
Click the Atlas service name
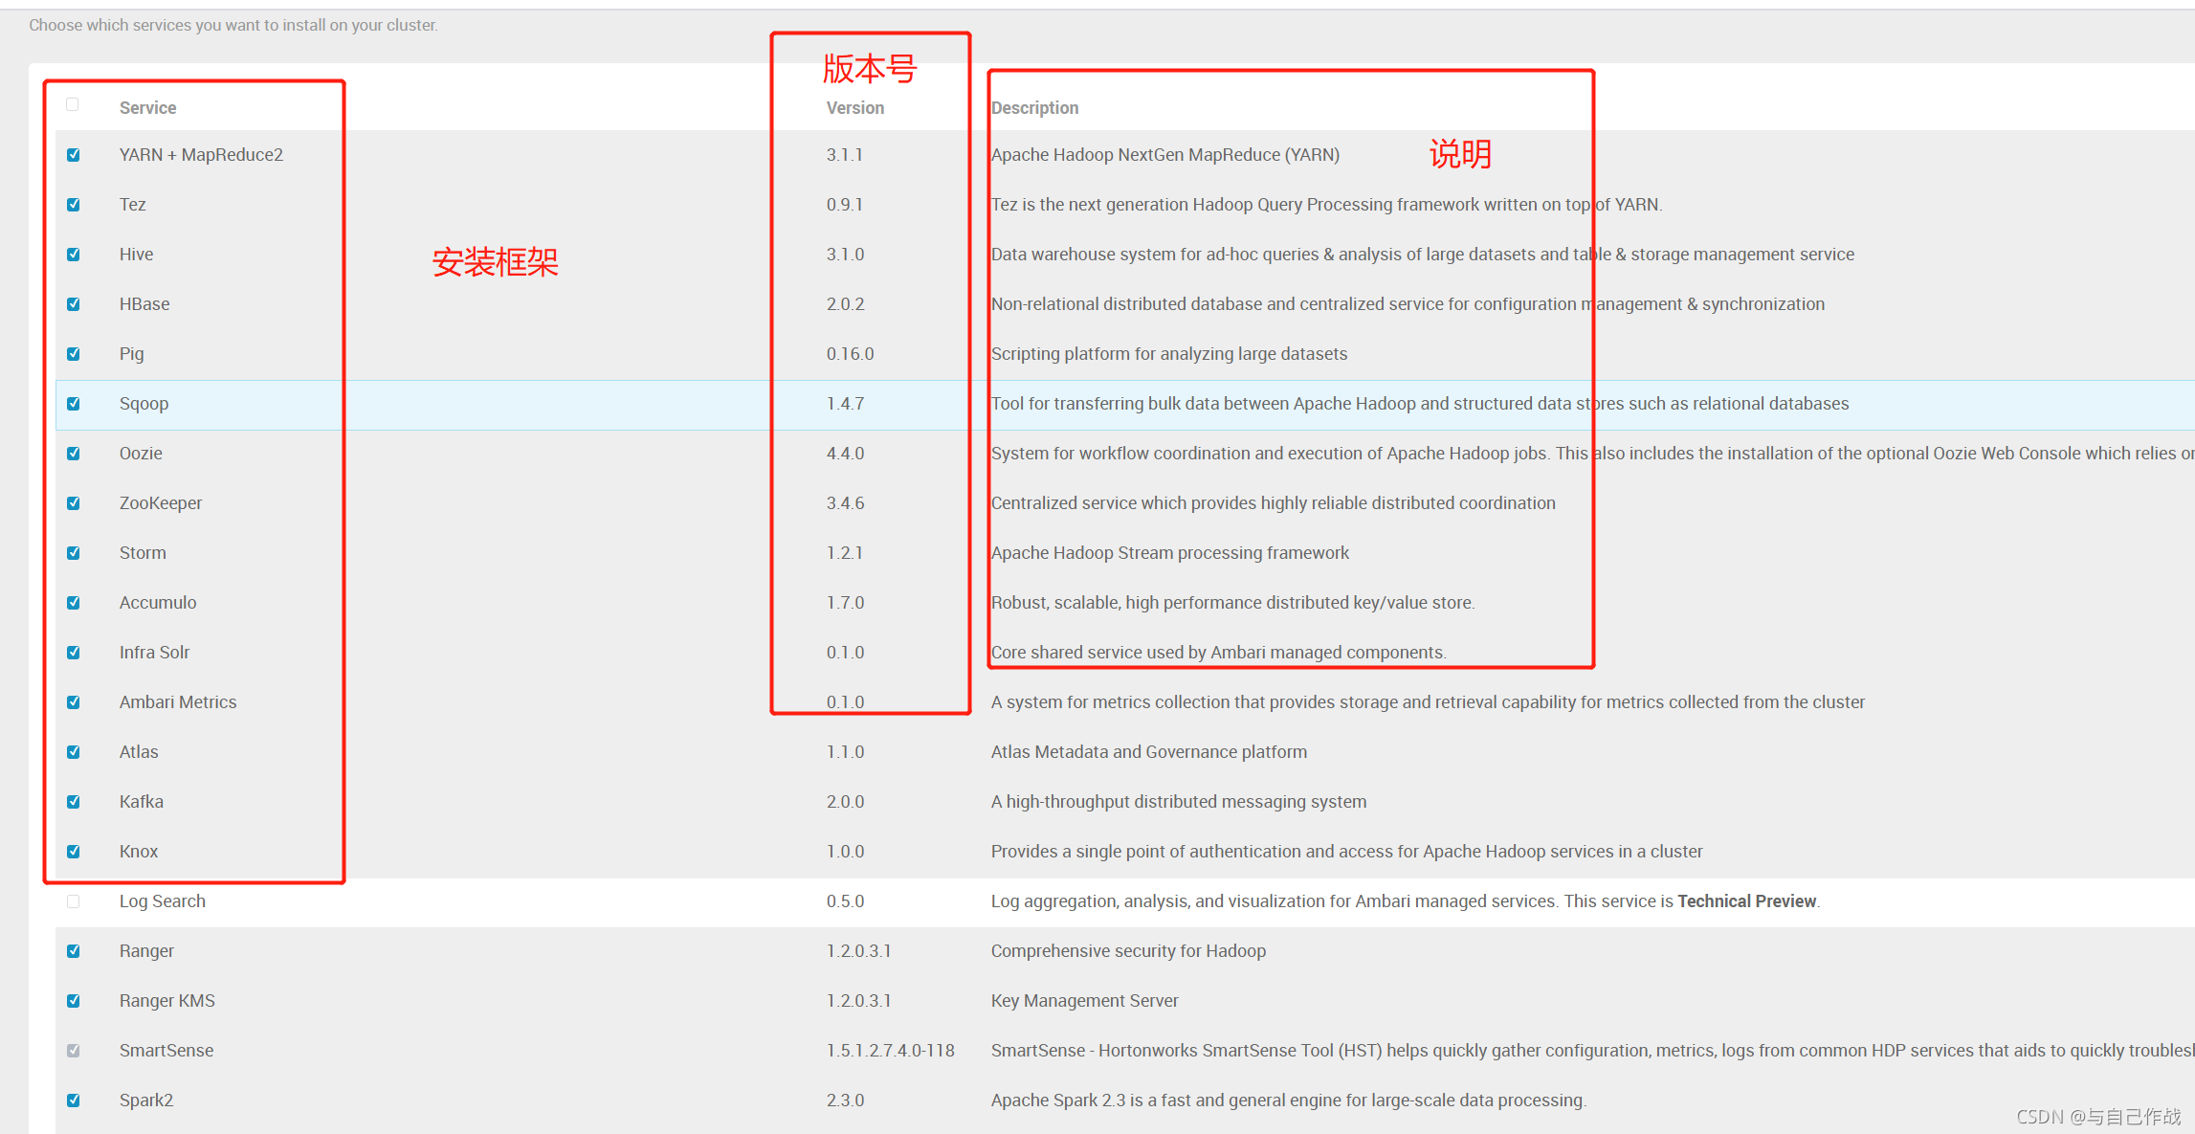click(139, 752)
